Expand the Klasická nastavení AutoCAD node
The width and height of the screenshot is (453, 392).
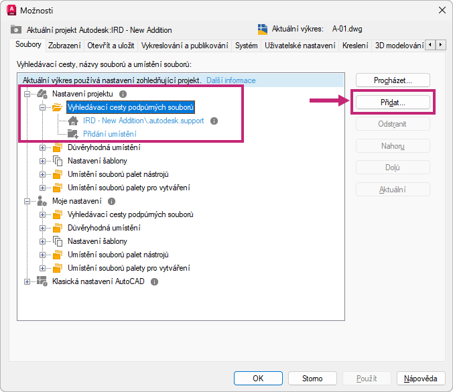click(27, 281)
